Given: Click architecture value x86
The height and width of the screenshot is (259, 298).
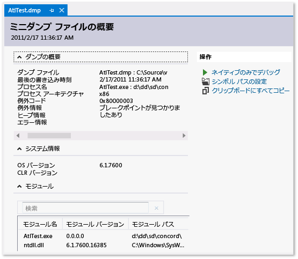Looking at the screenshot, I should click(104, 94).
